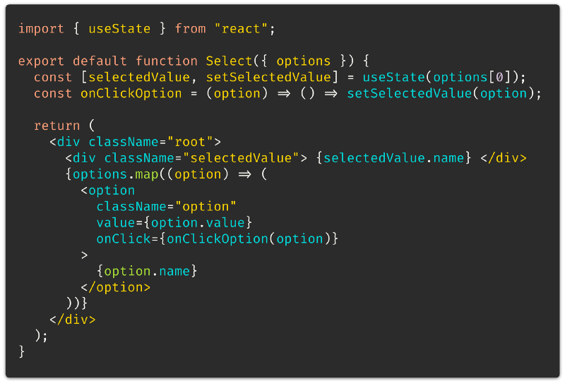Place cursor on setSelectedValue in const declaration
Screen dimensions: 565x381
(x=268, y=78)
